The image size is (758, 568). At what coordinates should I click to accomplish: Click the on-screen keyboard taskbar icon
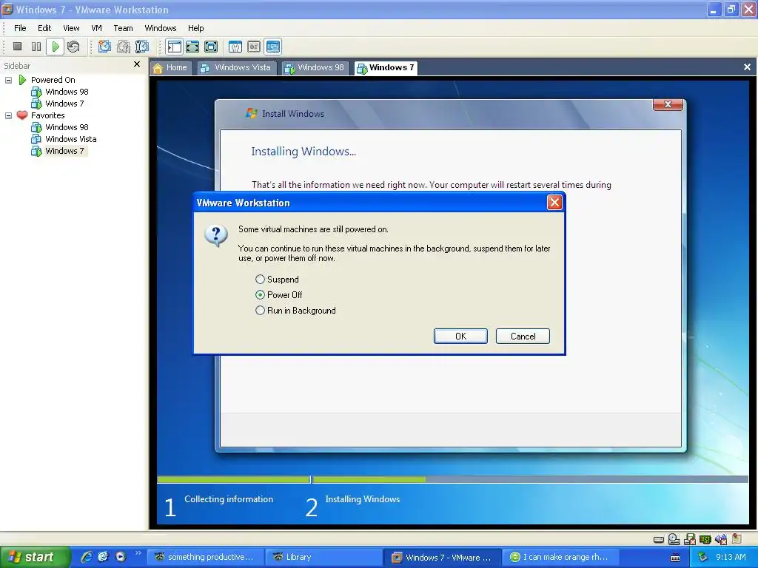[x=675, y=558]
